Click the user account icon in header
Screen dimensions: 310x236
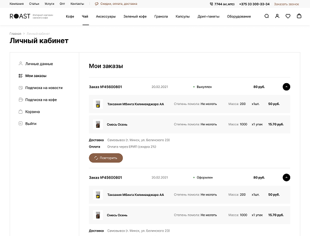[277, 16]
